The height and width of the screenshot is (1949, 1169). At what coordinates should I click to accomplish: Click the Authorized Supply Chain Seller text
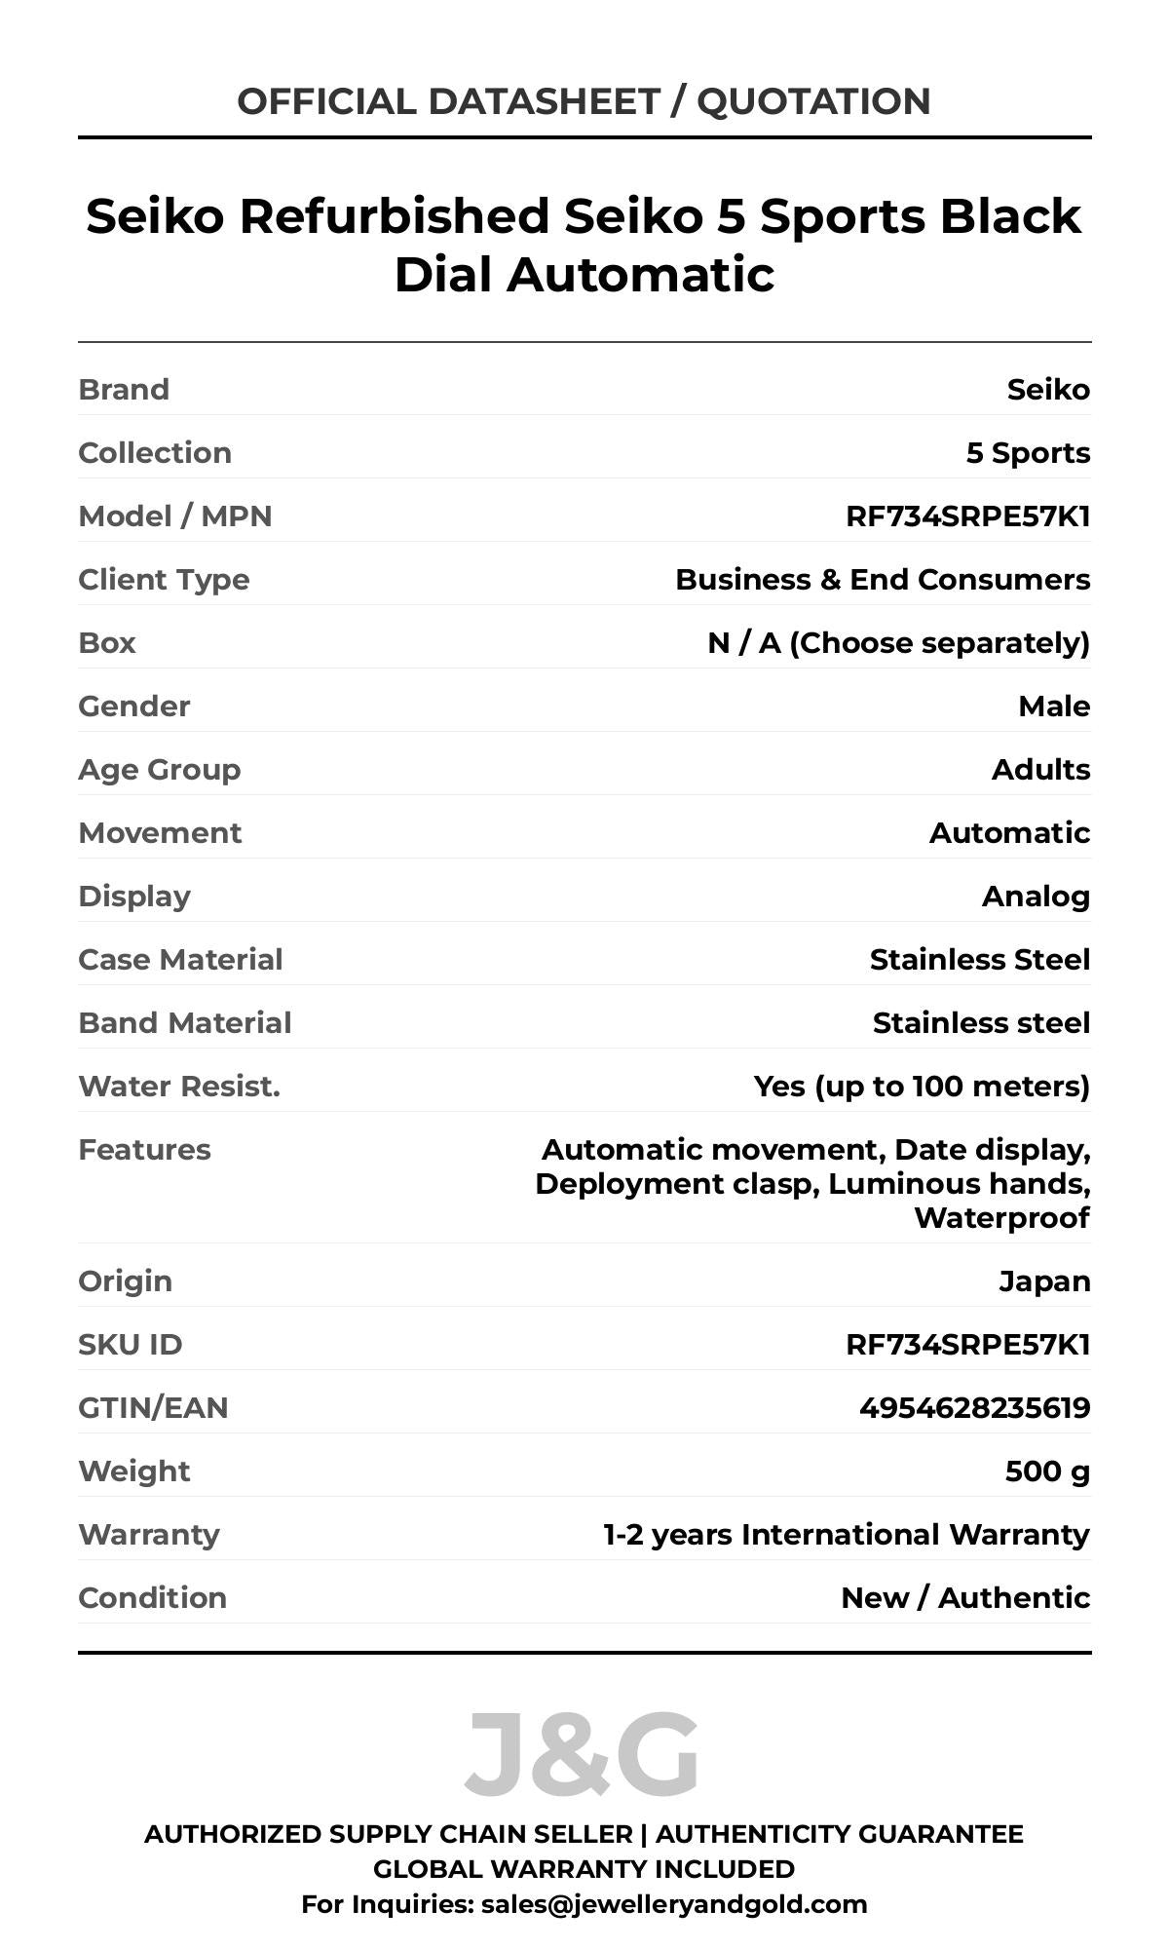point(389,1834)
